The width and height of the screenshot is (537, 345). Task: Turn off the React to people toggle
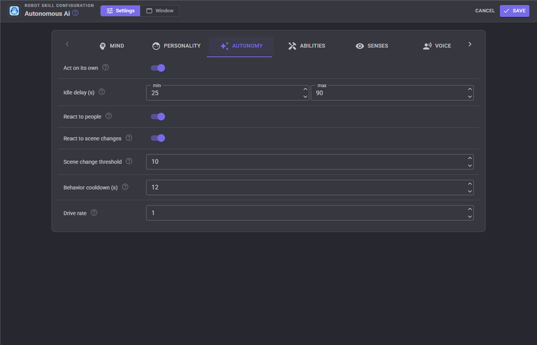(158, 117)
